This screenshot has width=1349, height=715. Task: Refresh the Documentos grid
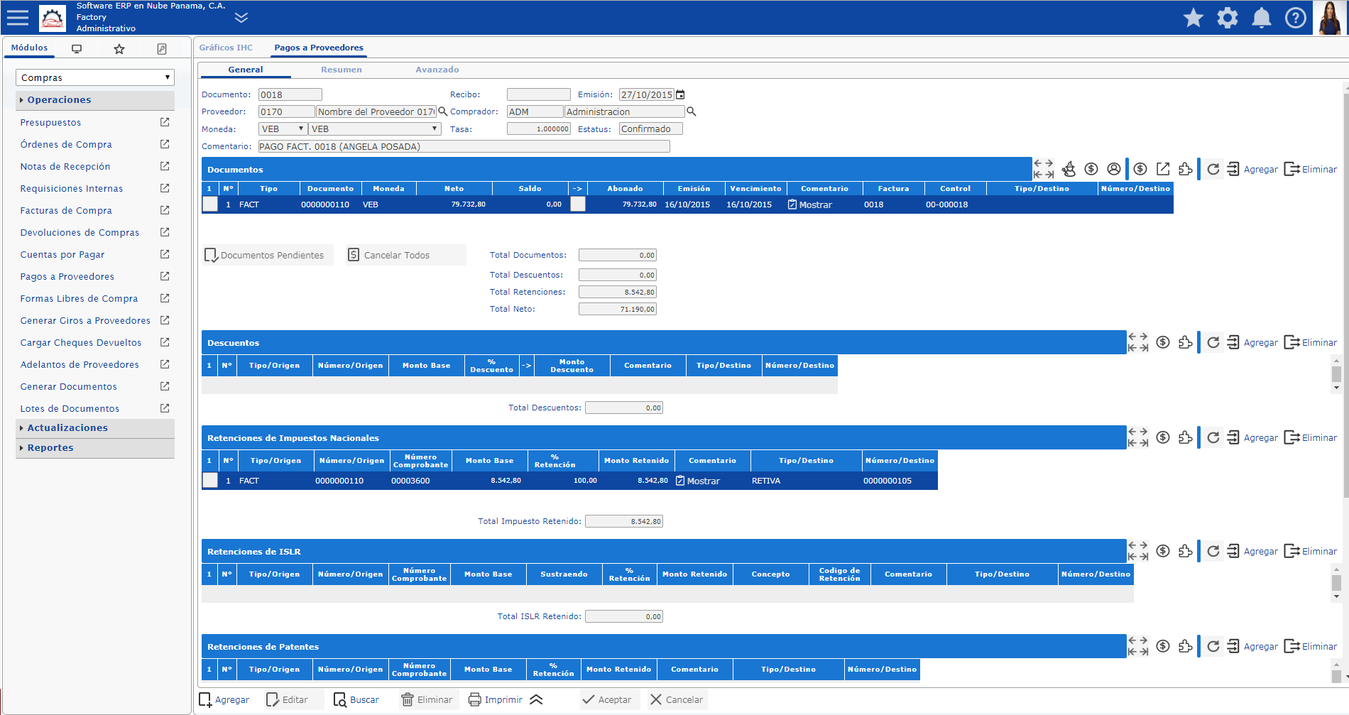point(1213,169)
